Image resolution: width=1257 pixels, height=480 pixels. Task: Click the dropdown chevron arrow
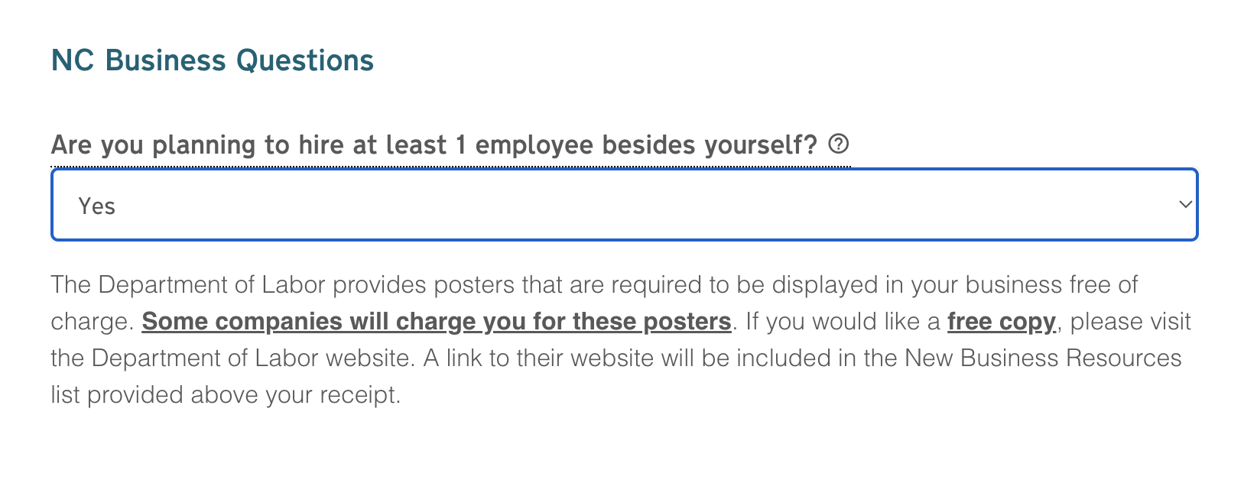tap(1185, 205)
